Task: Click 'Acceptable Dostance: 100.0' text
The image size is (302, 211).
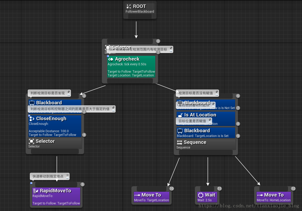Action: click(49, 131)
